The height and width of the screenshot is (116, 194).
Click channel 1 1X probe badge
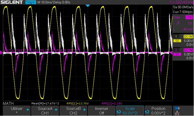click(177, 41)
